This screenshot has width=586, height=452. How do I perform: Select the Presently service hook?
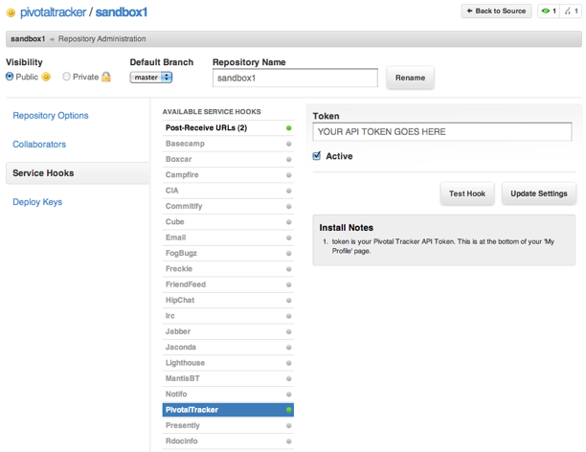(x=228, y=425)
